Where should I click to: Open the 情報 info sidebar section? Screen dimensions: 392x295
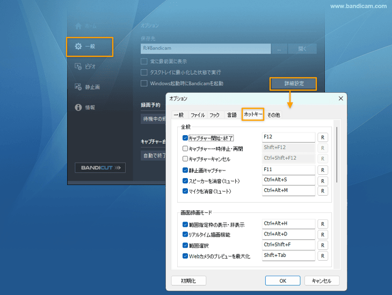pos(85,107)
